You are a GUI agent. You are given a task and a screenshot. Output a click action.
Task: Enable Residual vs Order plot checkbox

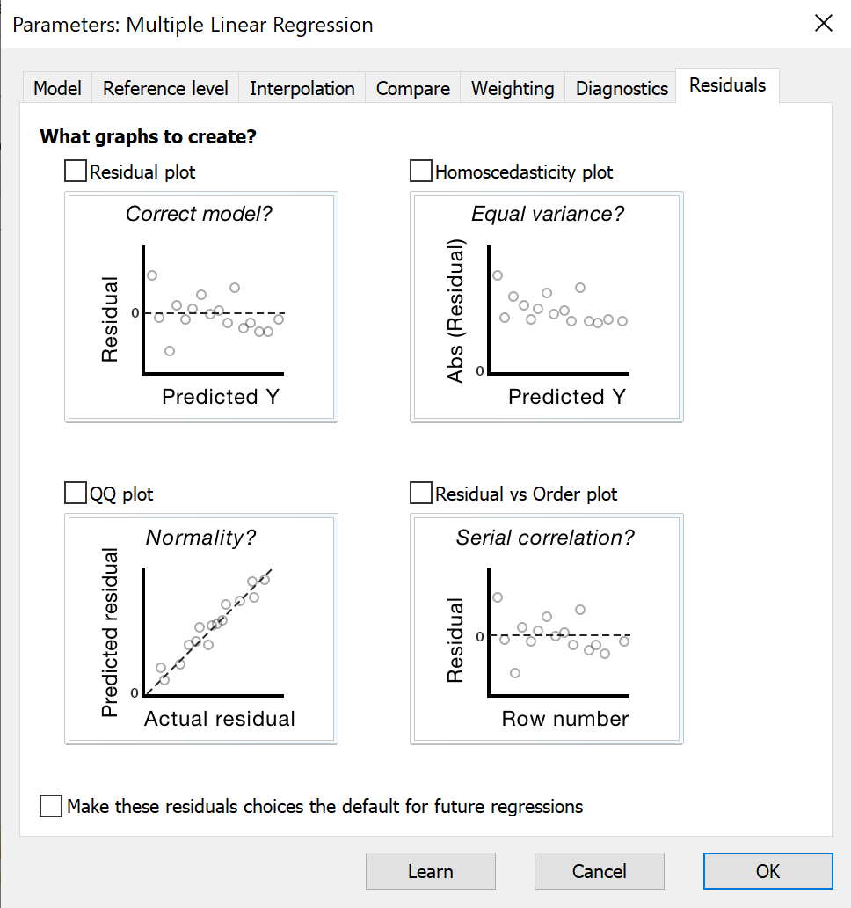pyautogui.click(x=422, y=494)
